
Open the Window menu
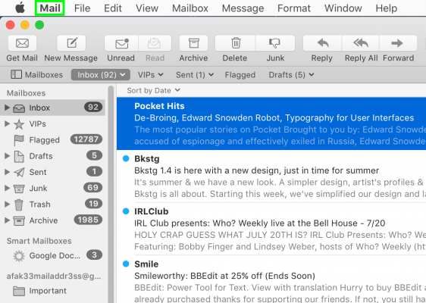[343, 8]
